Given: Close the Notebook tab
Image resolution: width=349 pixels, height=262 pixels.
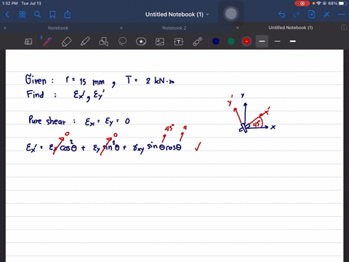Looking at the screenshot, I should coord(5,28).
